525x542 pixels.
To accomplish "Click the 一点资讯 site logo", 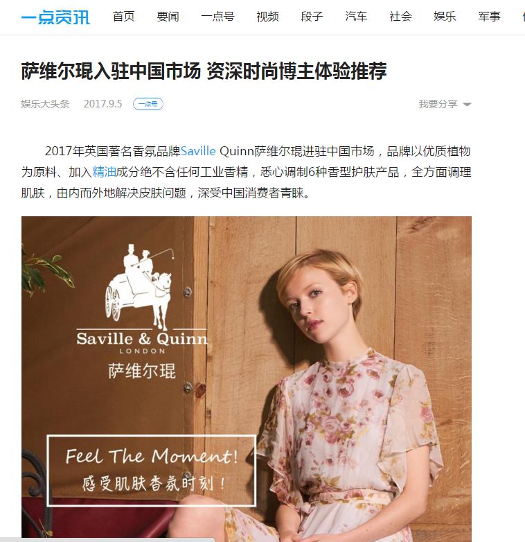I will (55, 17).
